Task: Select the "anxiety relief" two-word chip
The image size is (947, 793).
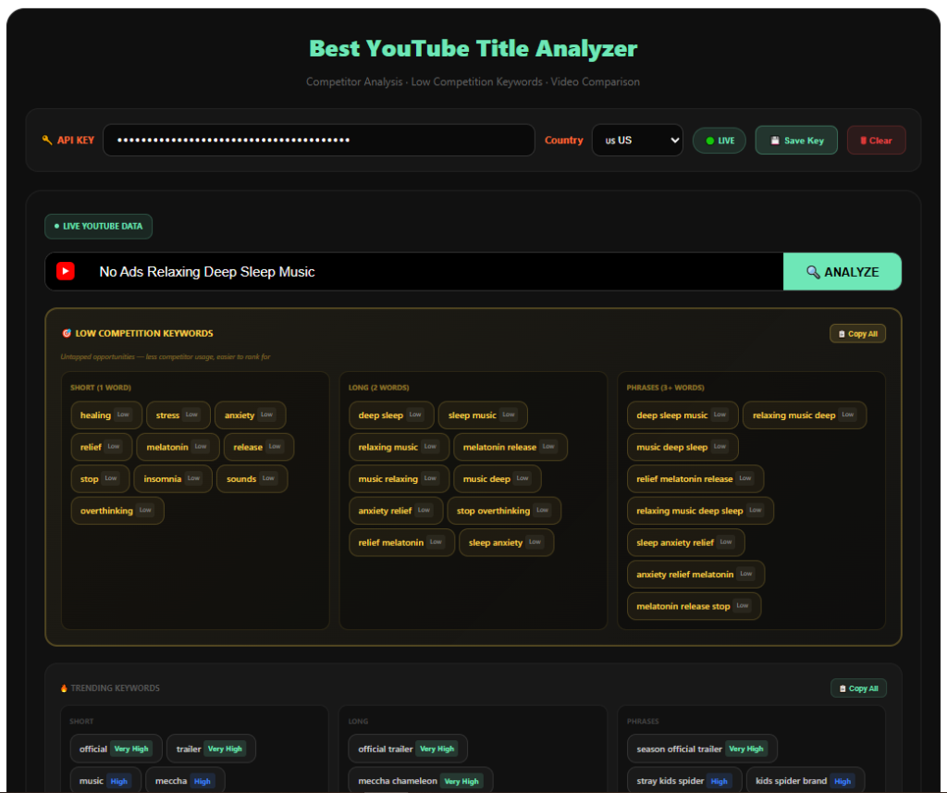Action: pyautogui.click(x=396, y=511)
